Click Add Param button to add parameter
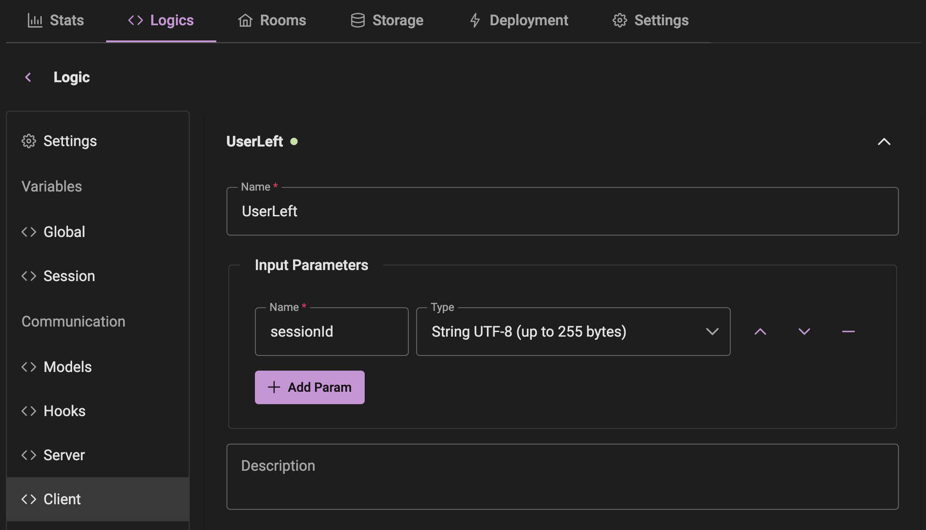The height and width of the screenshot is (530, 926). pyautogui.click(x=310, y=387)
